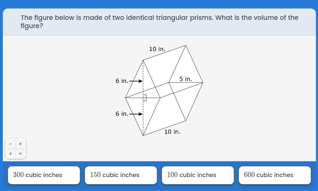Click the multiplication symbol in calculator widget
The image size is (318, 191).
(x=20, y=144)
